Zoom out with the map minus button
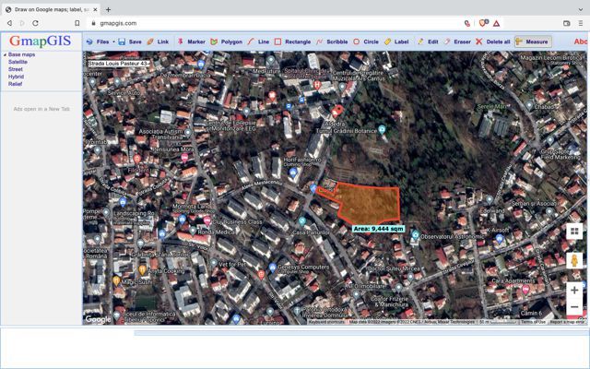This screenshot has width=590, height=369. click(574, 307)
